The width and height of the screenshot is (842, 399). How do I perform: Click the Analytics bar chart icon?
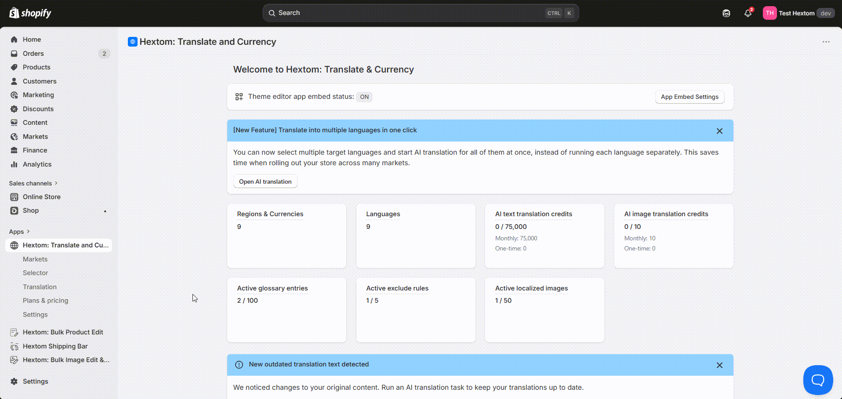pyautogui.click(x=14, y=164)
